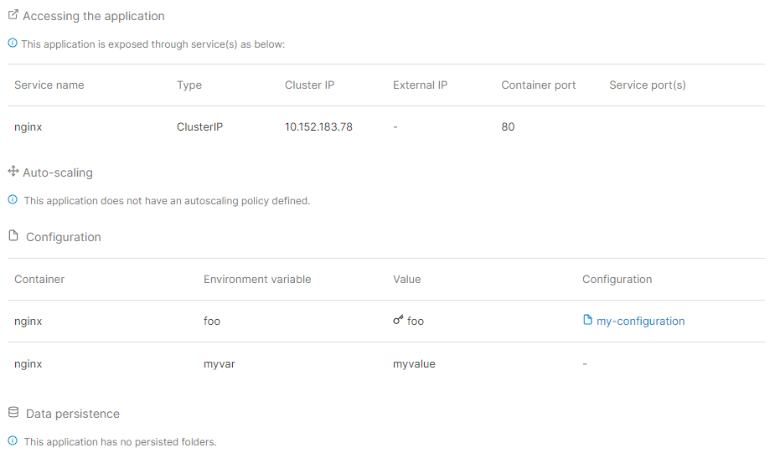Click the cluster IP address 10.152.183.78
This screenshot has height=458, width=775.
[318, 127]
